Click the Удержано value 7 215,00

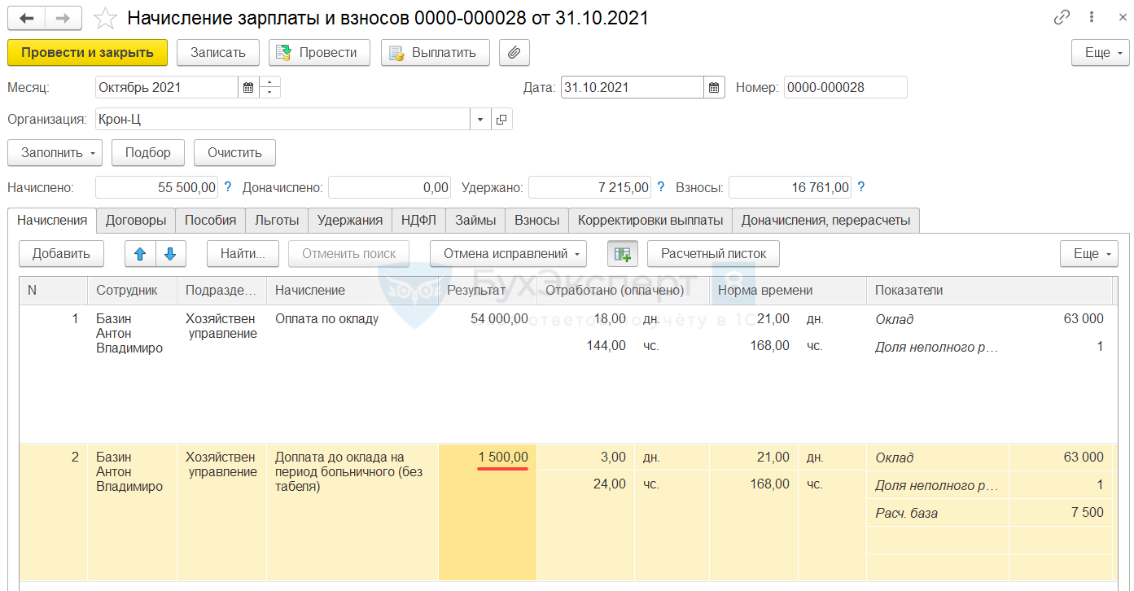tap(590, 188)
